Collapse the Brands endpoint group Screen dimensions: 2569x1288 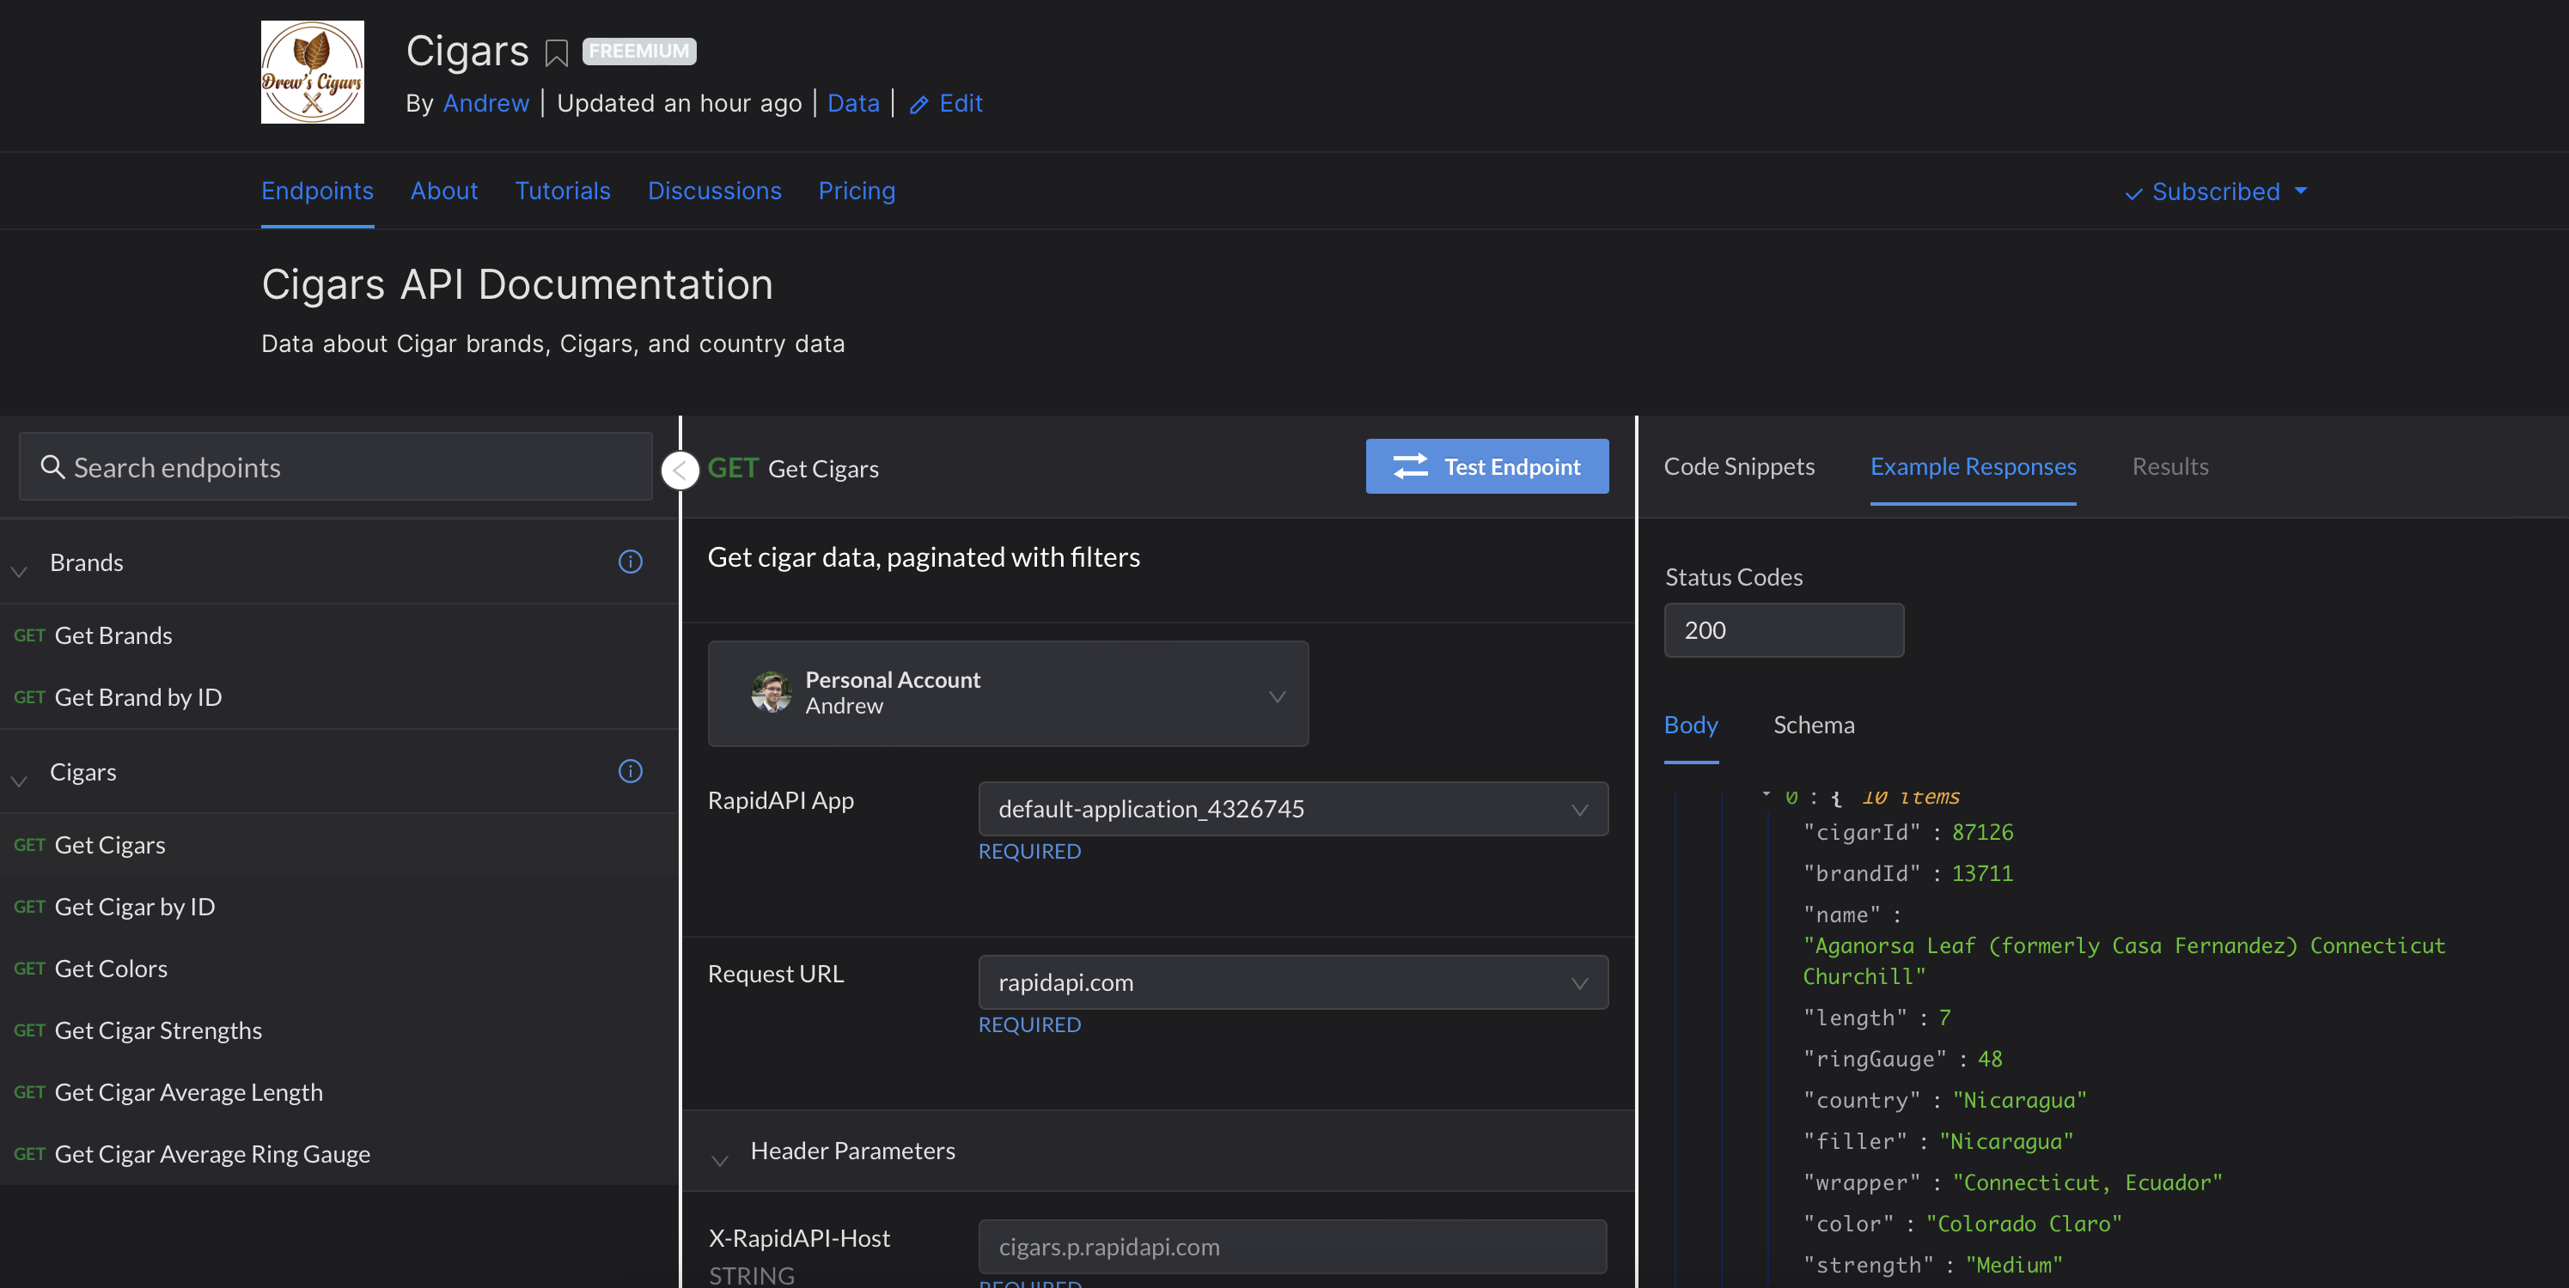(x=19, y=569)
